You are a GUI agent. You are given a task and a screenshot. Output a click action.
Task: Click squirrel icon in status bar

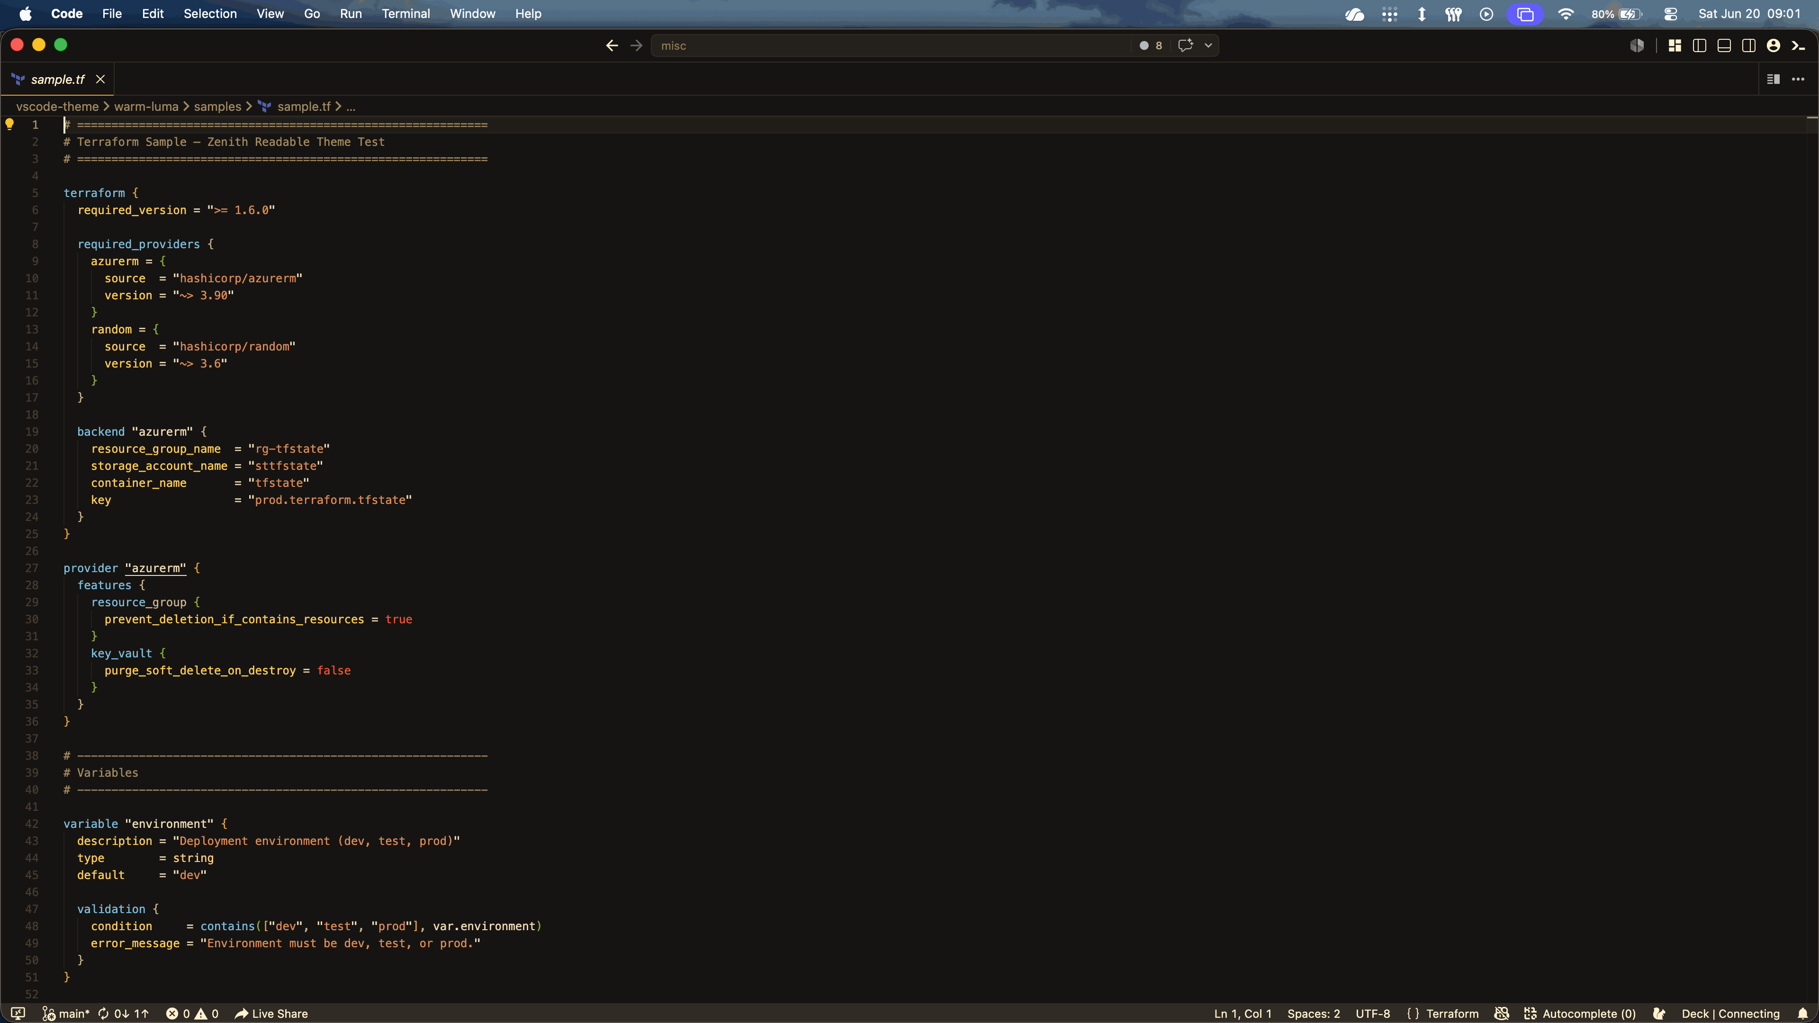coord(1659,1013)
